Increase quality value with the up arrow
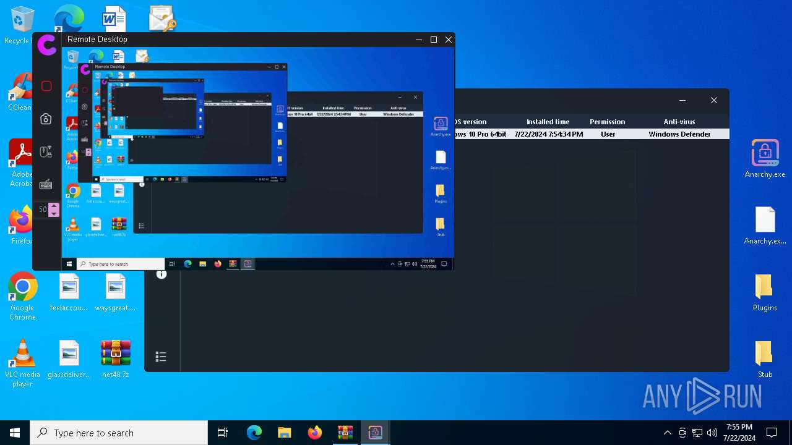The width and height of the screenshot is (792, 445). pos(54,206)
